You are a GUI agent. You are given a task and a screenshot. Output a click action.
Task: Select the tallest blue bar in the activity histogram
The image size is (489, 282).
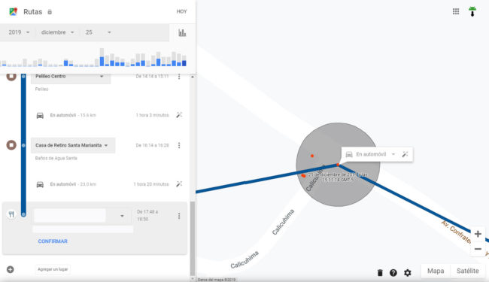(102, 61)
